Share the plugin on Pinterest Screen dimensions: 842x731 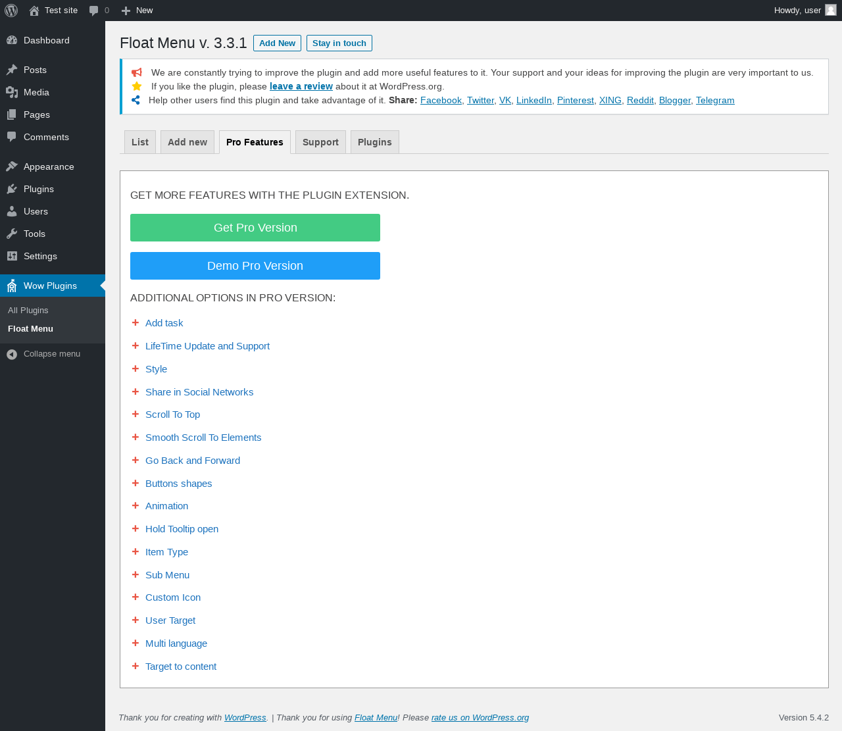coord(576,100)
